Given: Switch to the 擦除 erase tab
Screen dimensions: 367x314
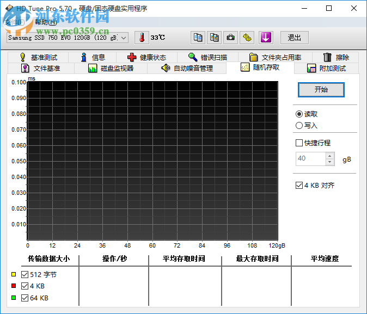Looking at the screenshot, I should coord(335,57).
